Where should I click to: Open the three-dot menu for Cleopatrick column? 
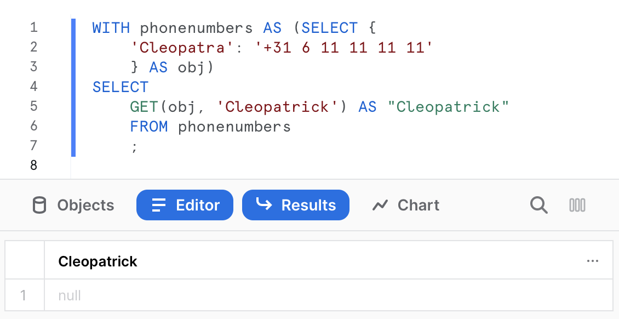[x=592, y=261]
